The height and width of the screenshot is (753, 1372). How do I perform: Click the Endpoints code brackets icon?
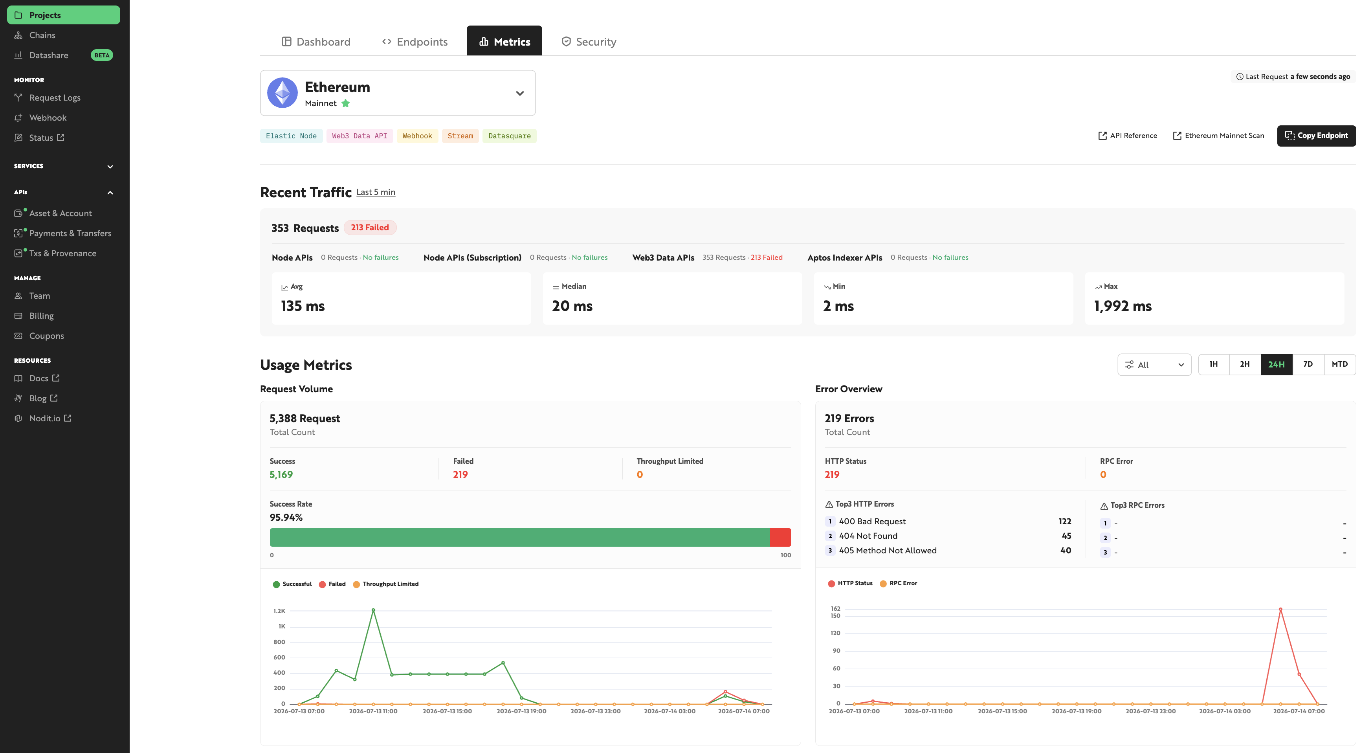pos(387,42)
